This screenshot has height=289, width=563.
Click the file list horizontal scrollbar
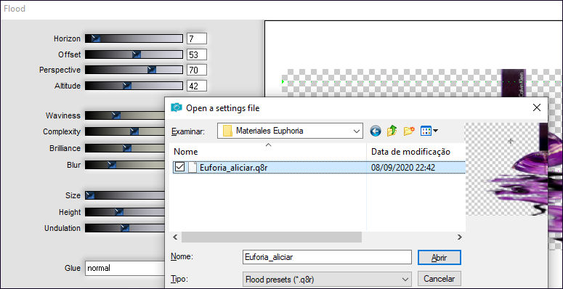272,237
